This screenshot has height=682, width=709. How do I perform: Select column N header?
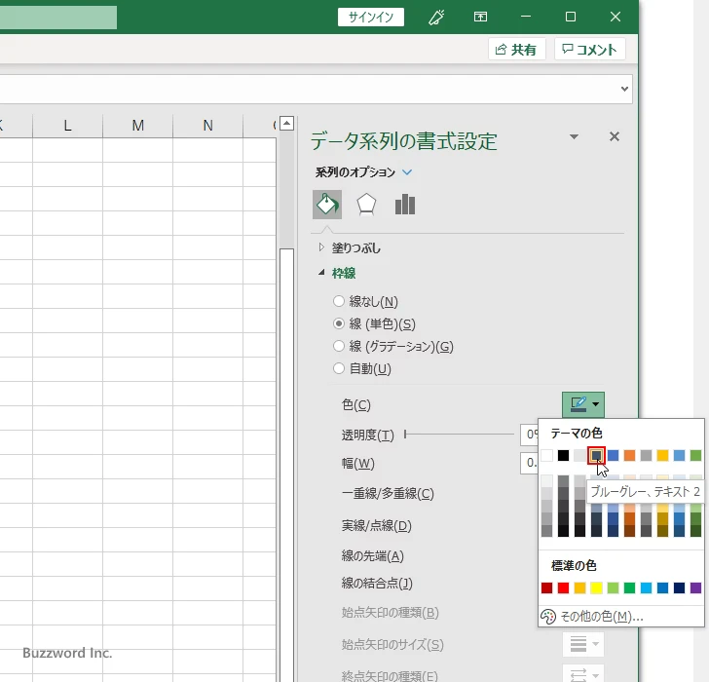point(208,126)
